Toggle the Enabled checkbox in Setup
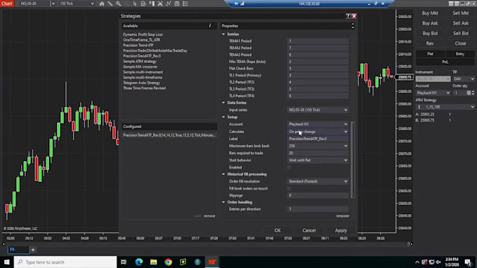 (289, 167)
